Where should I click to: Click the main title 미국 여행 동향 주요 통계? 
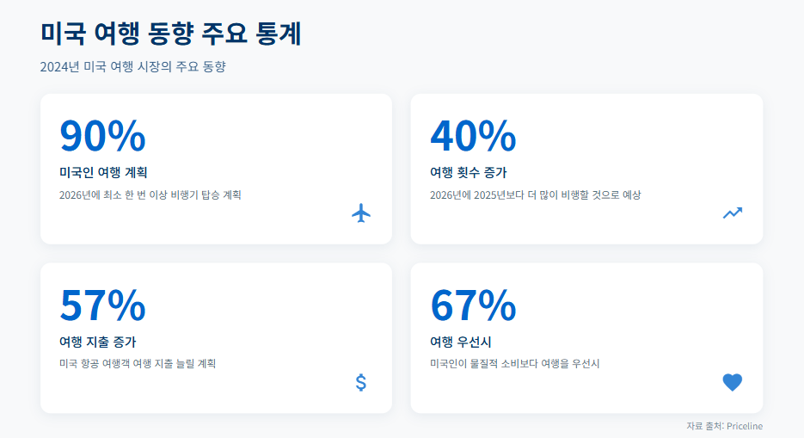(x=170, y=34)
